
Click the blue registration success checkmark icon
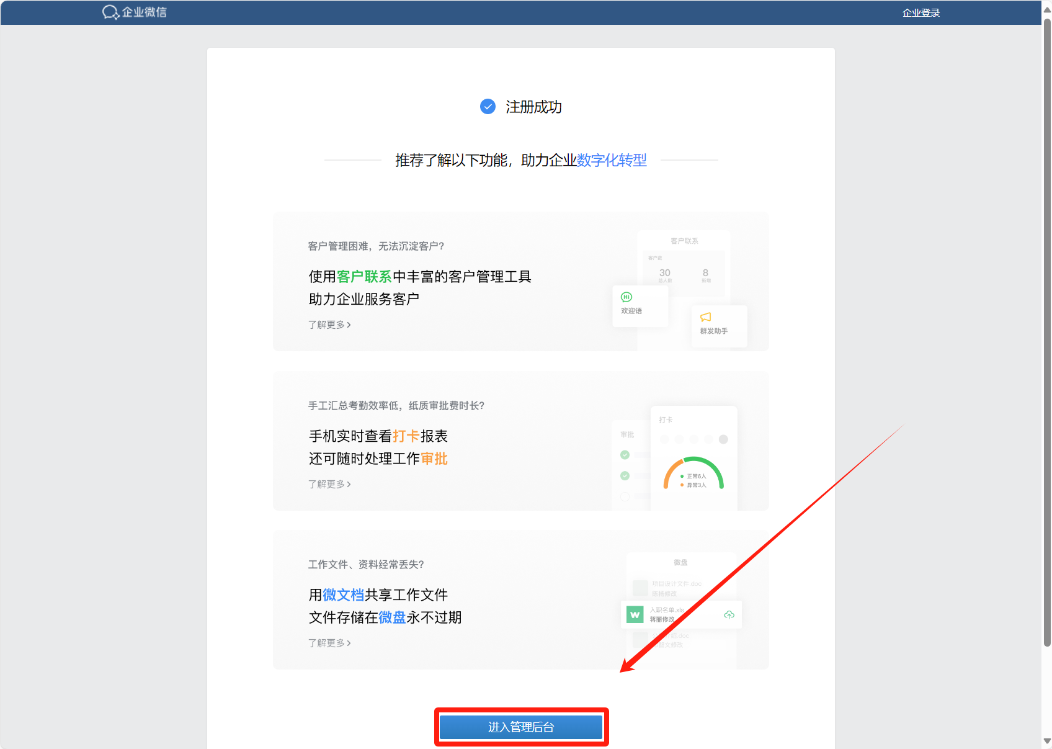[x=488, y=107]
